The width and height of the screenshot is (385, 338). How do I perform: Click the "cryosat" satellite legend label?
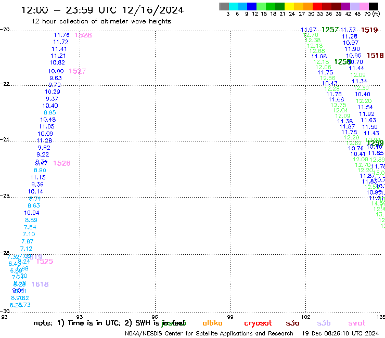click(x=258, y=323)
